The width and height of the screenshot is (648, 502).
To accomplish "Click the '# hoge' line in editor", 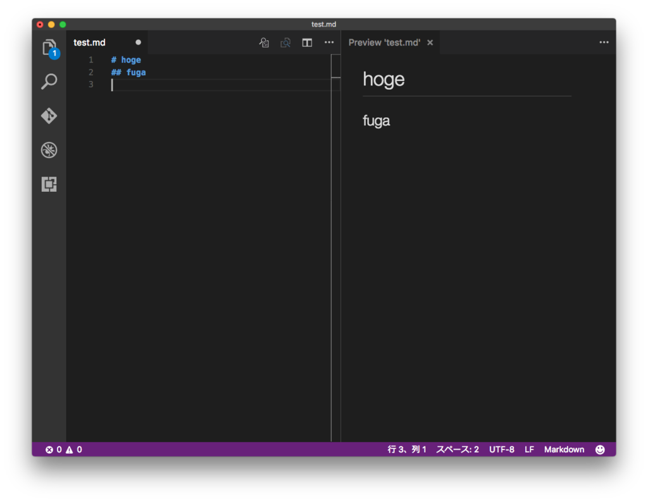I will pyautogui.click(x=126, y=60).
